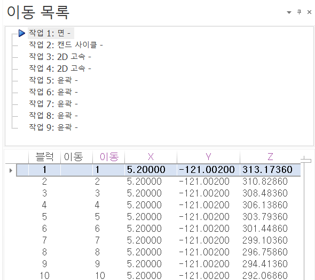Image resolution: width=315 pixels, height=280 pixels.
Task: Click the 블럭 column header
Action: (x=44, y=157)
